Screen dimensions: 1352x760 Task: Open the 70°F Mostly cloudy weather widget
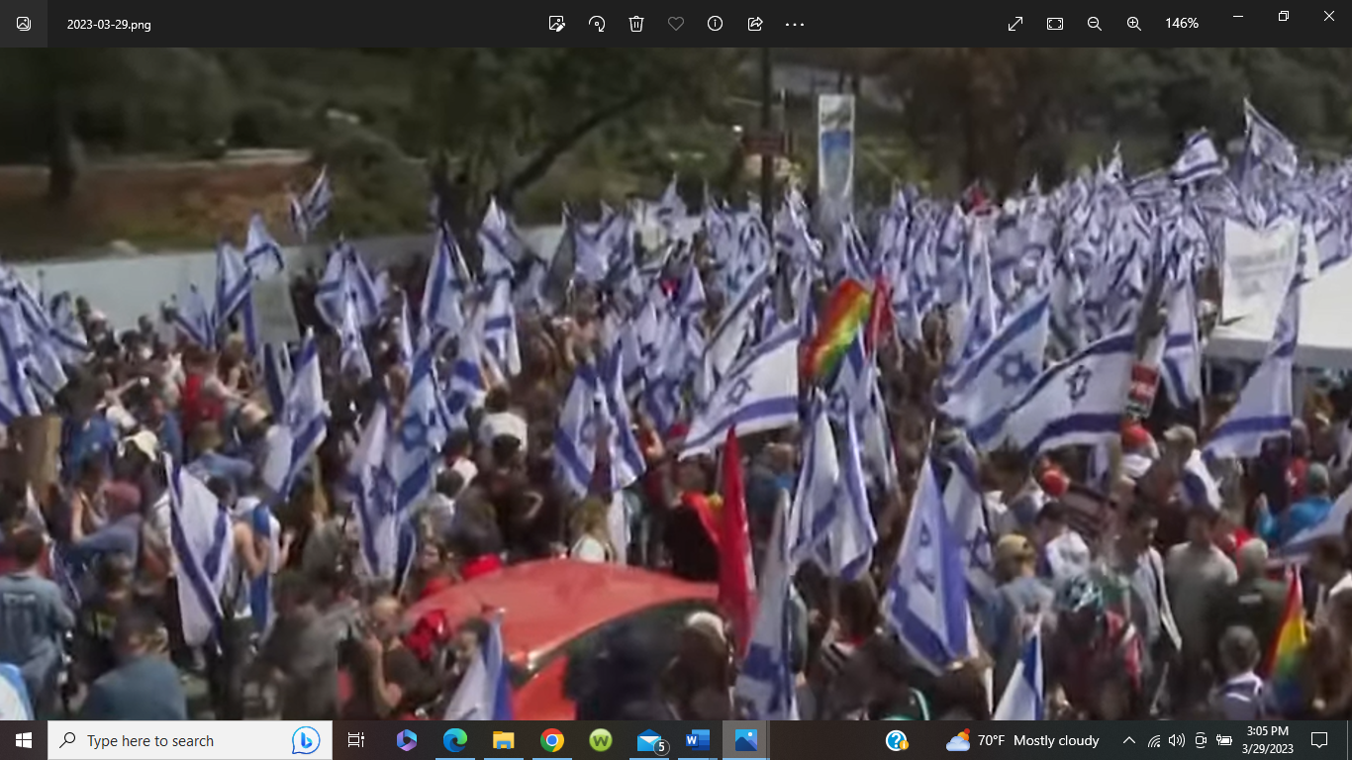[1023, 740]
